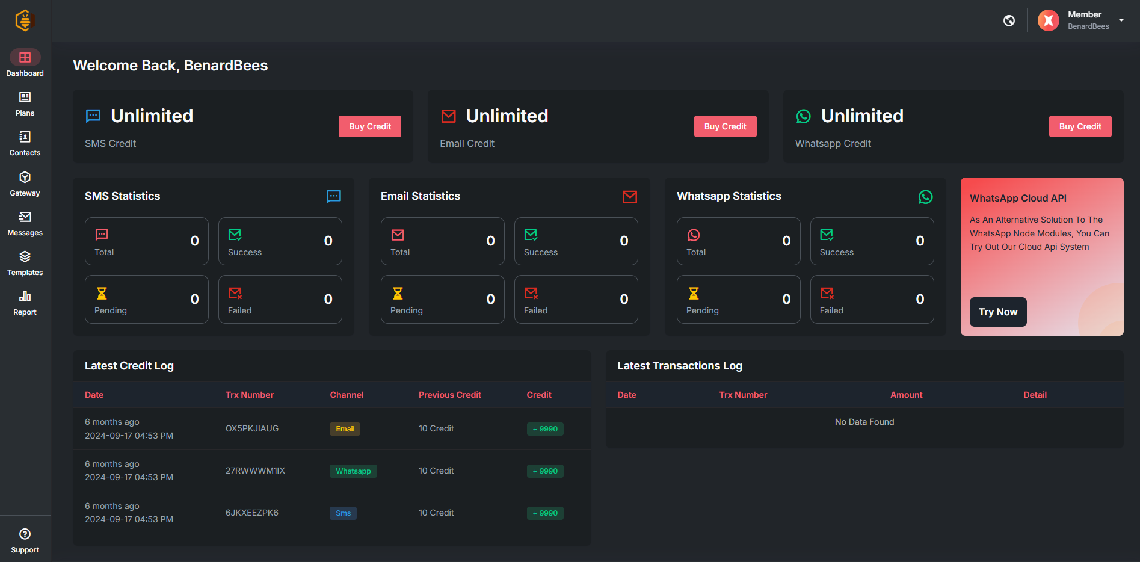Open the Messages sidebar icon
The image size is (1140, 562).
(25, 217)
